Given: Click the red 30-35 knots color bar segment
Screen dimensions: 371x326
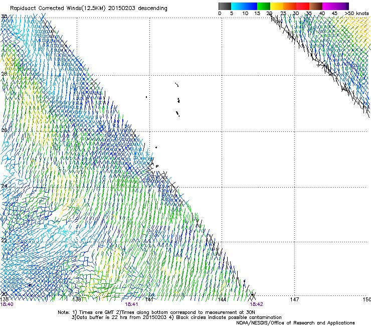Looking at the screenshot, I should tap(303, 6).
